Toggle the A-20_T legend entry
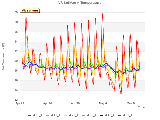 click(x=71, y=115)
